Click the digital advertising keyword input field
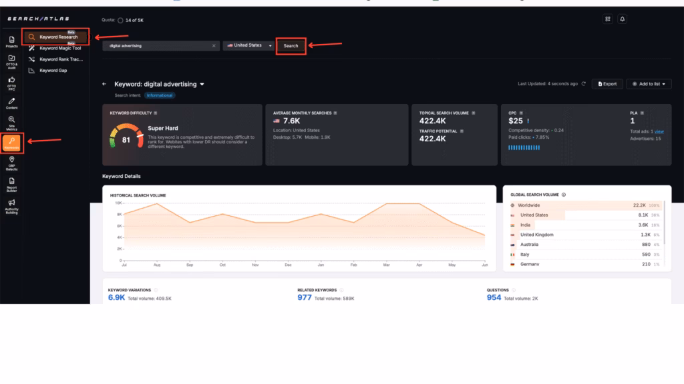Viewport: 684px width, 384px height. [x=157, y=46]
